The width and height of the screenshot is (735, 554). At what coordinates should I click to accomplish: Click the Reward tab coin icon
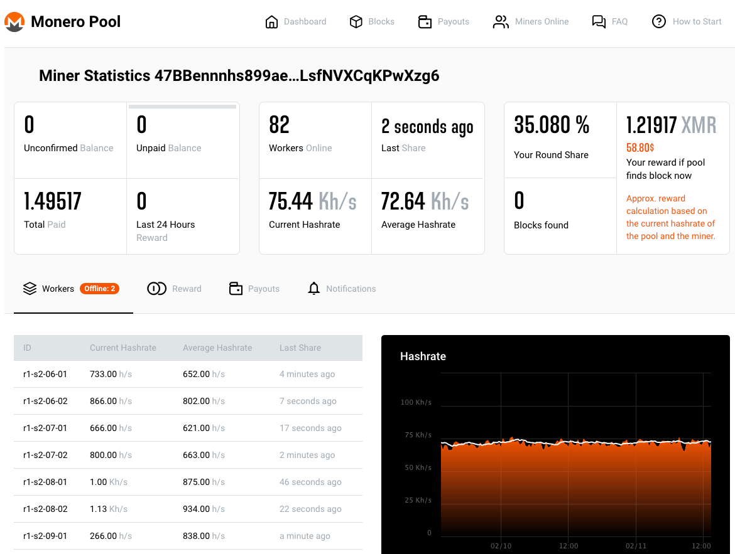156,289
